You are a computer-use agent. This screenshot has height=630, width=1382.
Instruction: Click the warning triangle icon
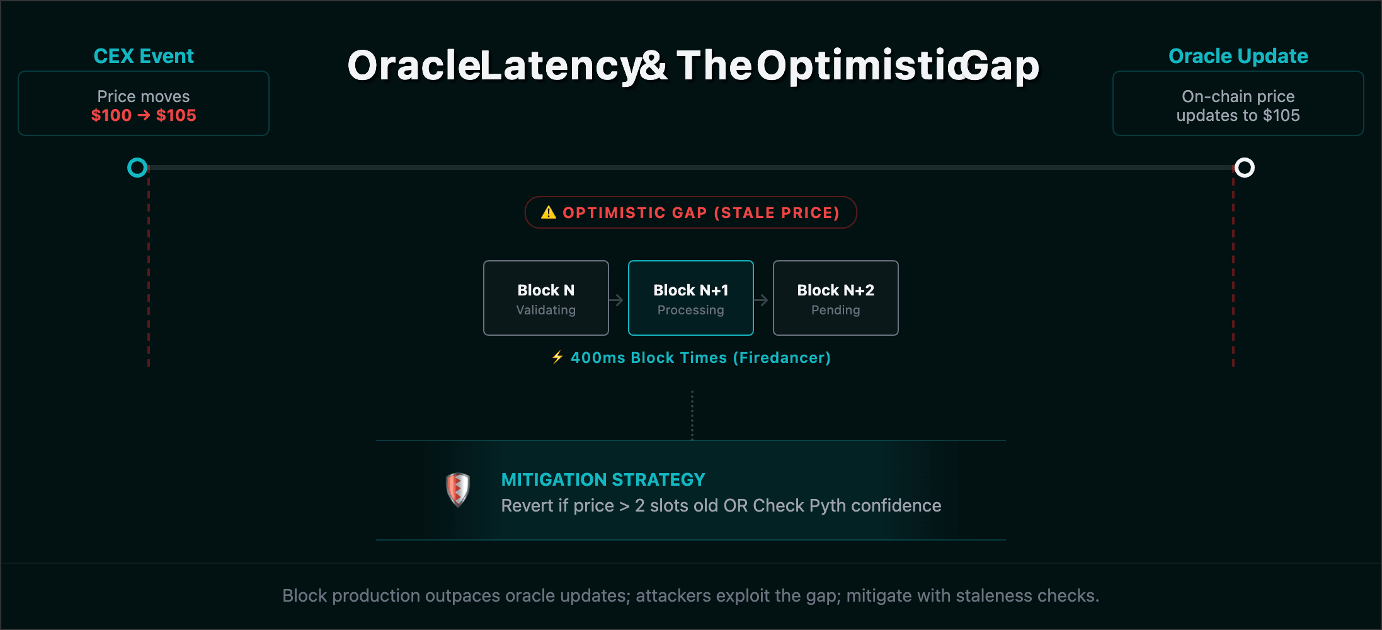tap(548, 213)
